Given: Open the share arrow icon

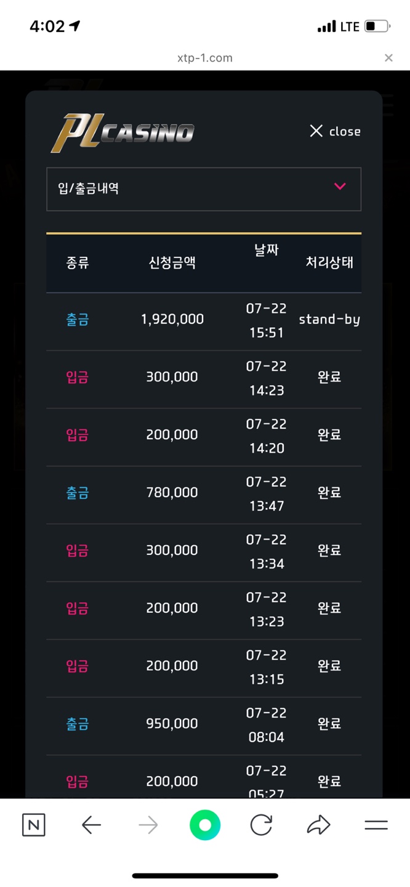Looking at the screenshot, I should [x=318, y=825].
